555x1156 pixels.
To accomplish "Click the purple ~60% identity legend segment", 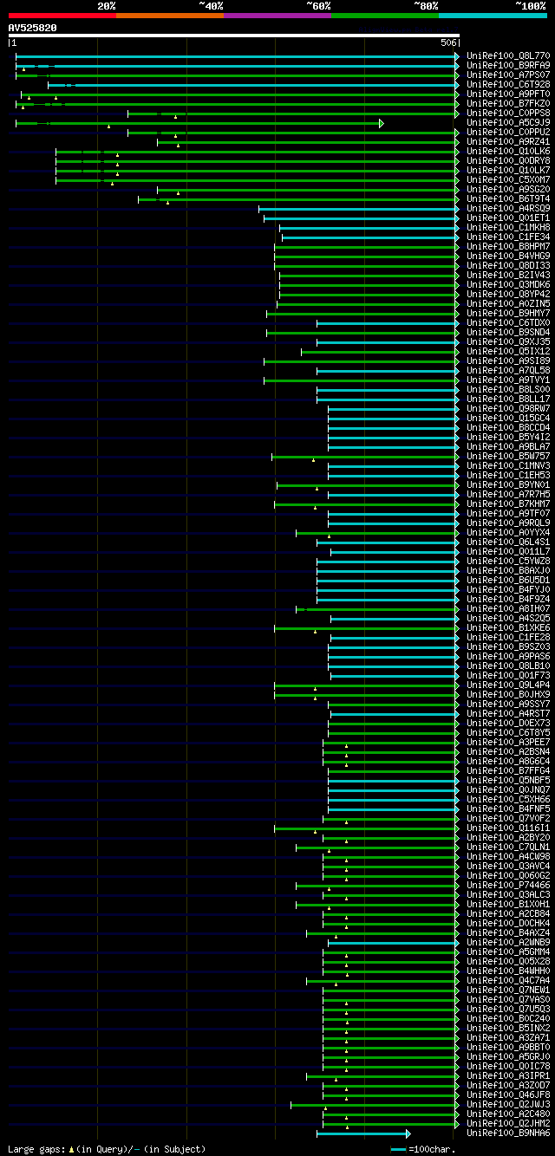I will point(277,16).
